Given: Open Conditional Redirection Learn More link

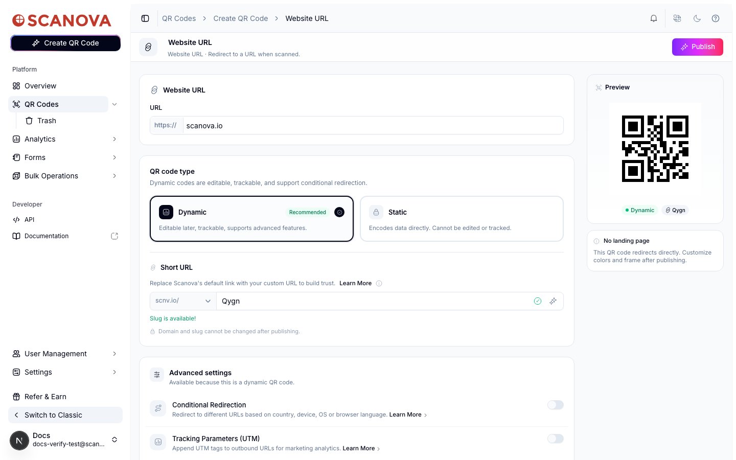Looking at the screenshot, I should [x=408, y=415].
